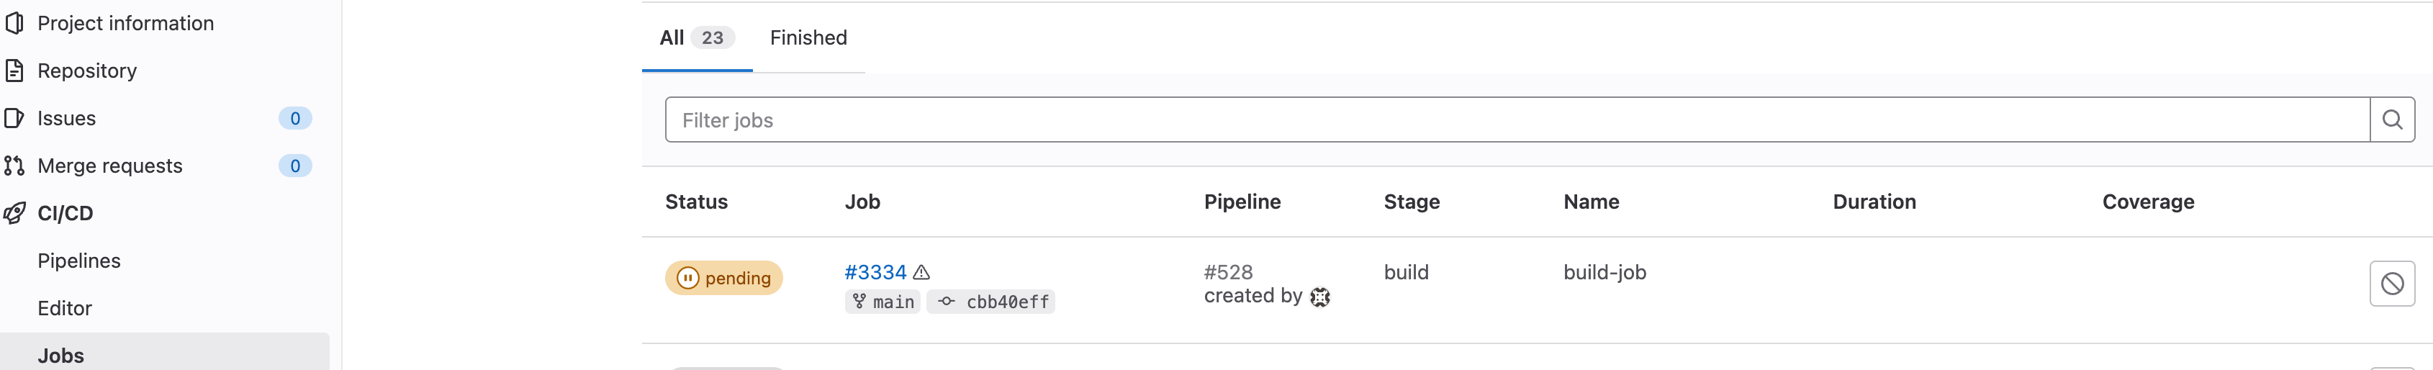Click the Merge requests branch icon

pos(14,166)
